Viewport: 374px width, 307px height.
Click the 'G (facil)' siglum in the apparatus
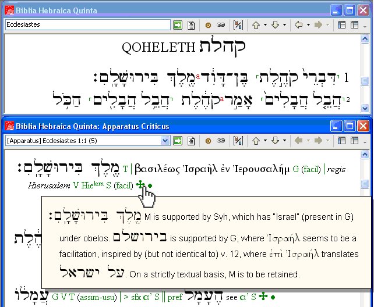(306, 169)
